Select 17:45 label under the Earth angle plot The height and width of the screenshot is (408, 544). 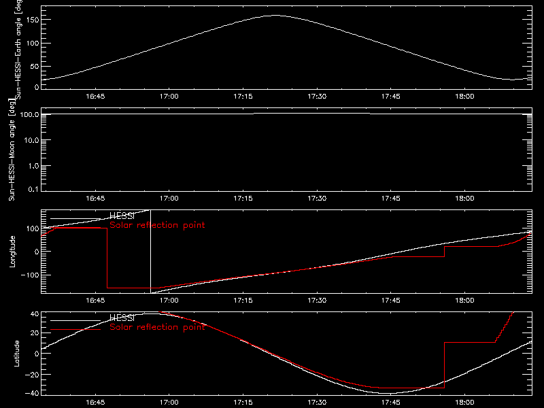(x=391, y=97)
